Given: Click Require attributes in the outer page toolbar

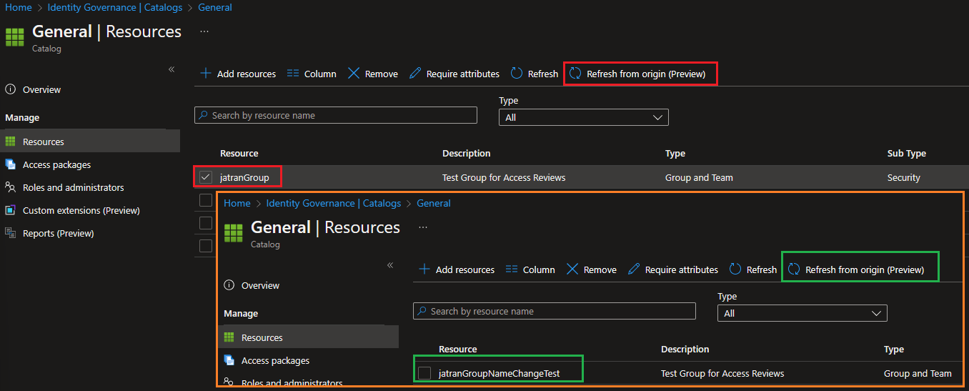Looking at the screenshot, I should tap(454, 74).
